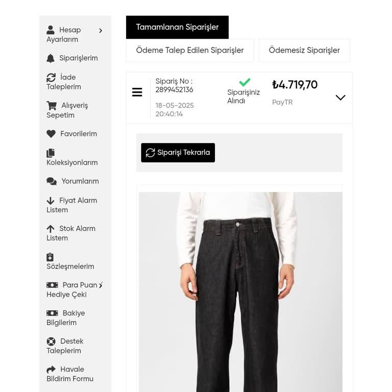Open Fiyat Alarm Listem link
This screenshot has width=392, height=392.
[x=71, y=205]
